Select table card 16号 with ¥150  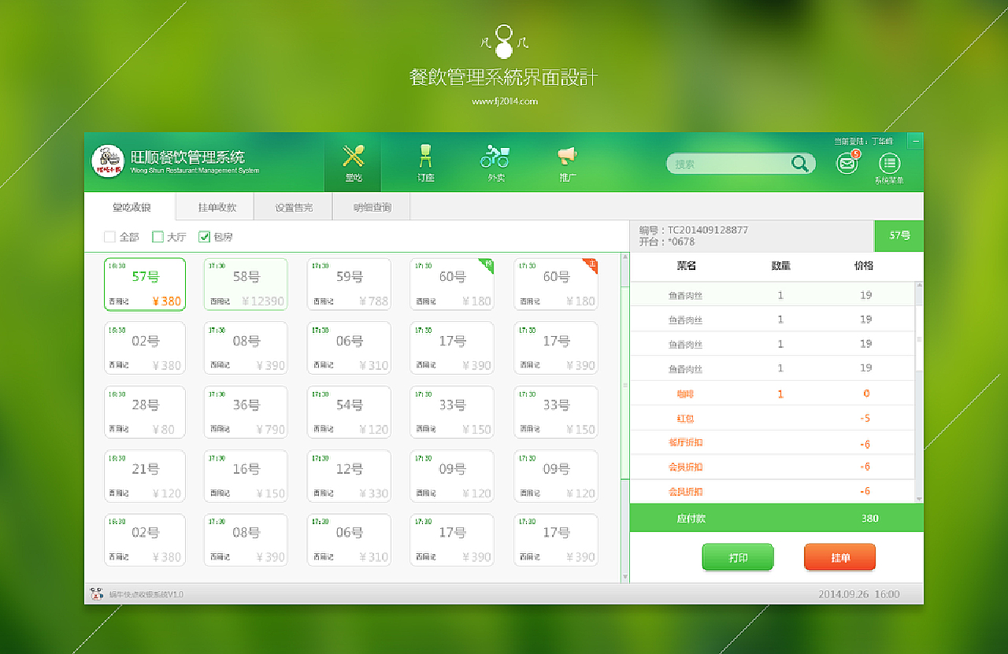point(246,476)
